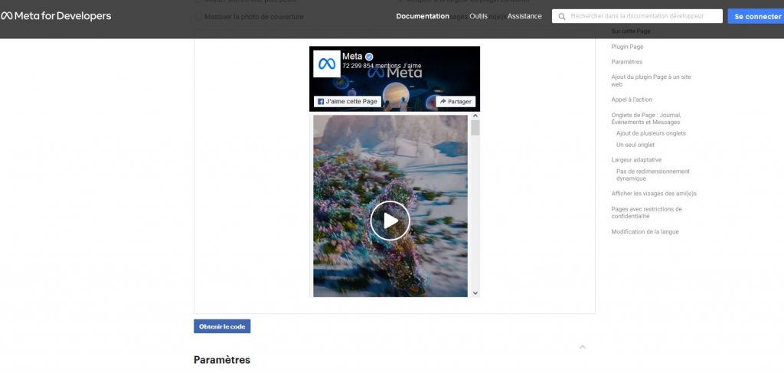The image size is (784, 373).
Task: Open the Outils menu
Action: tap(479, 16)
